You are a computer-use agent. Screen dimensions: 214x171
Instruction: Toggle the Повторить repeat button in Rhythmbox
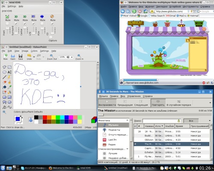coord(158,103)
